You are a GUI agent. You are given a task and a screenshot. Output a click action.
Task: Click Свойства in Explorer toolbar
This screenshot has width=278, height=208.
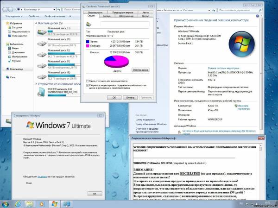coord(33,16)
